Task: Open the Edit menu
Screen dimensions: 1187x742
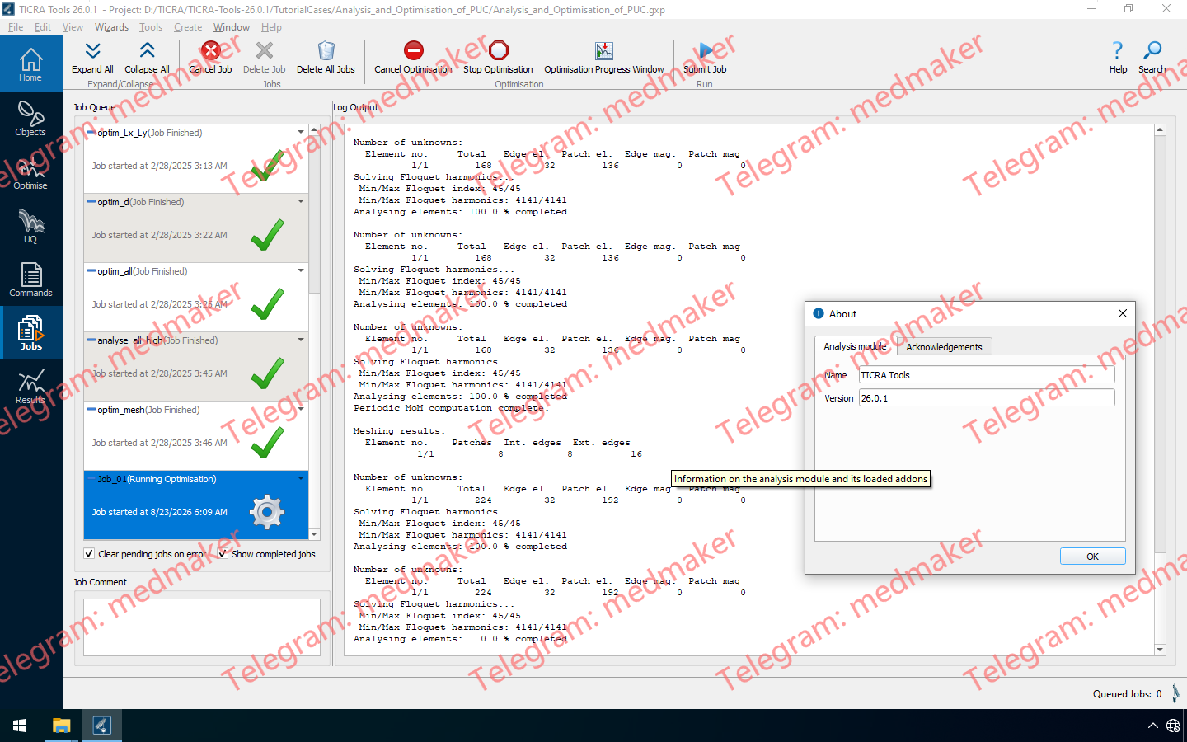Action: [43, 27]
